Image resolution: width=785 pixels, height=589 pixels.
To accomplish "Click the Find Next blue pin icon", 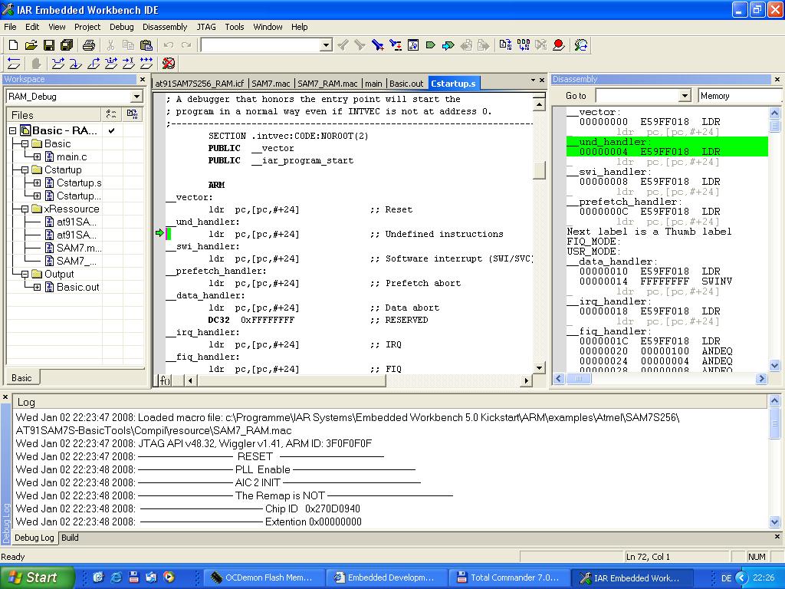I will coord(377,45).
